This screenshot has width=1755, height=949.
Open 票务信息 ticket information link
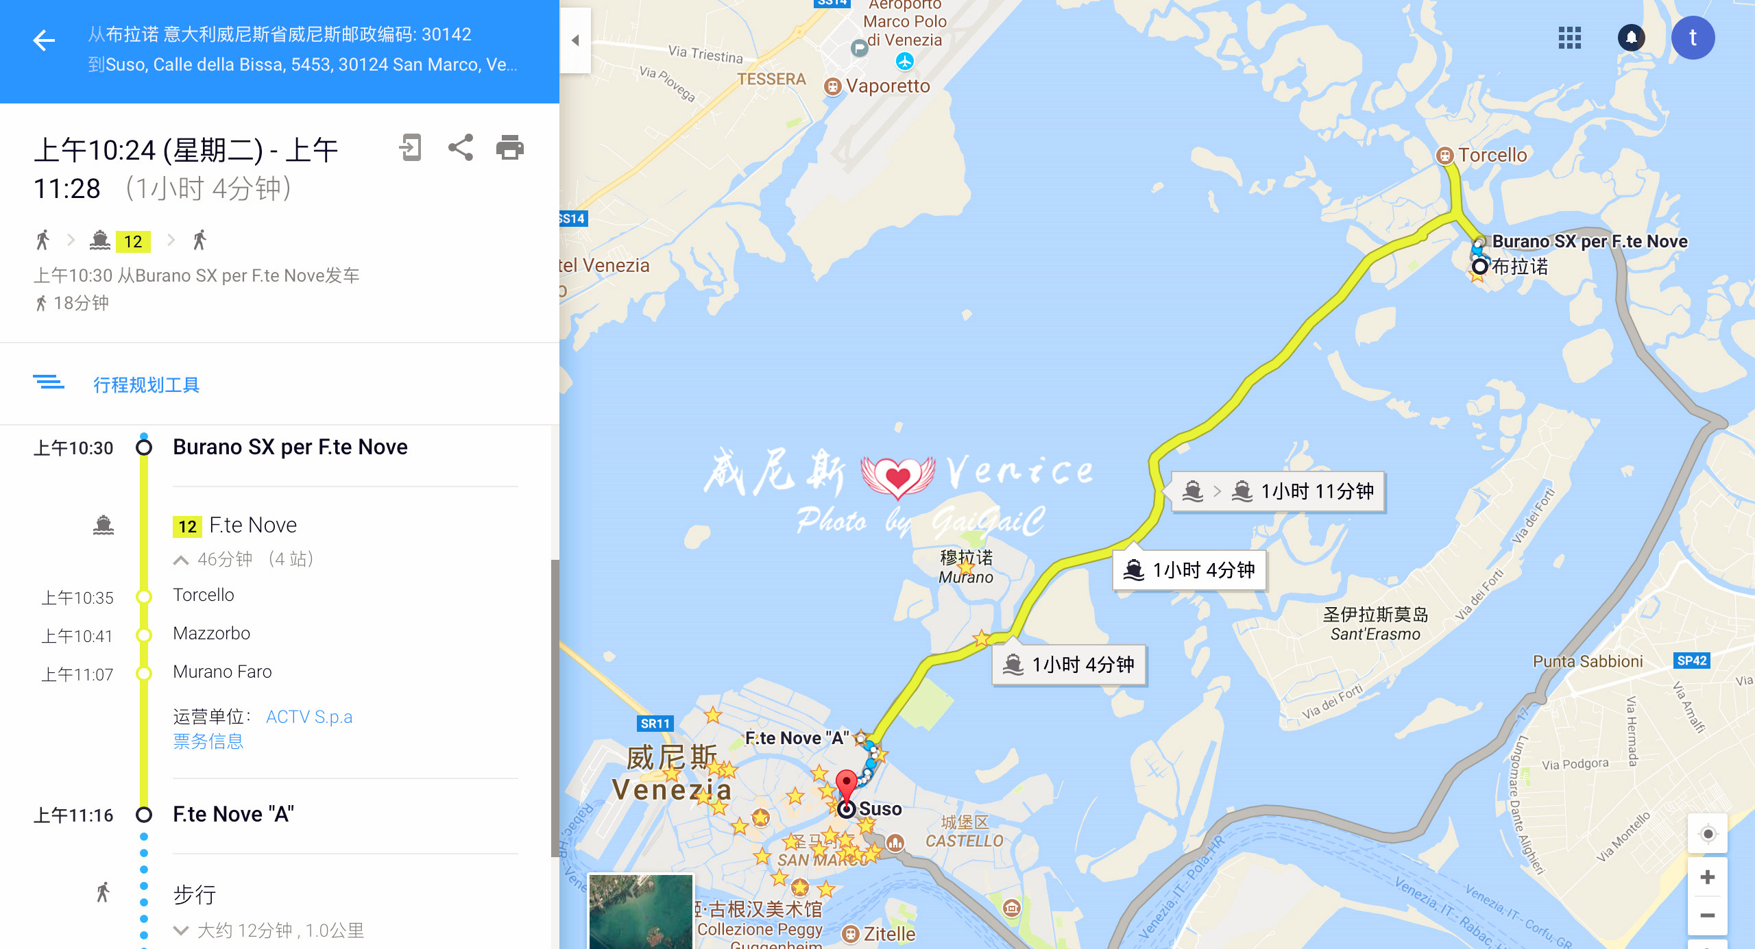[x=208, y=741]
